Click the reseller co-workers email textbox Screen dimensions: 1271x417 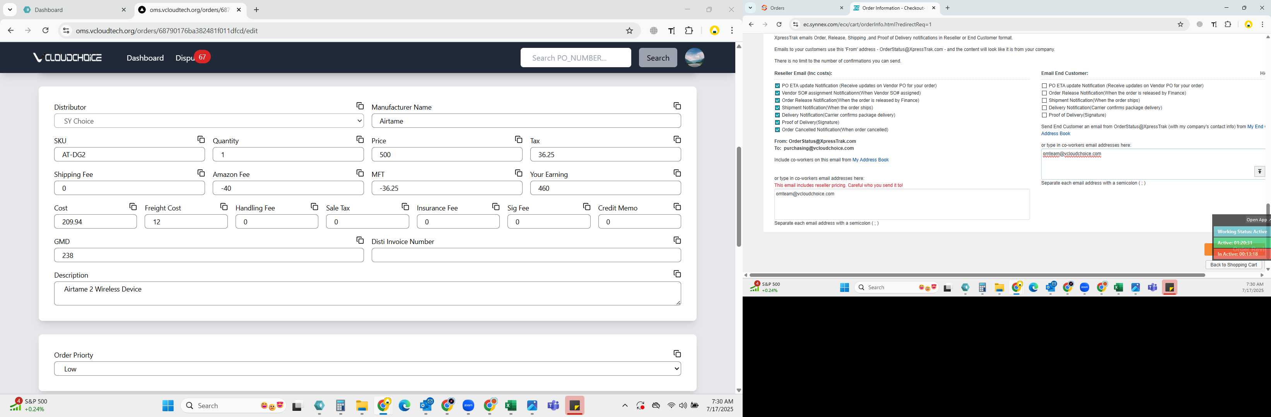[x=902, y=204]
